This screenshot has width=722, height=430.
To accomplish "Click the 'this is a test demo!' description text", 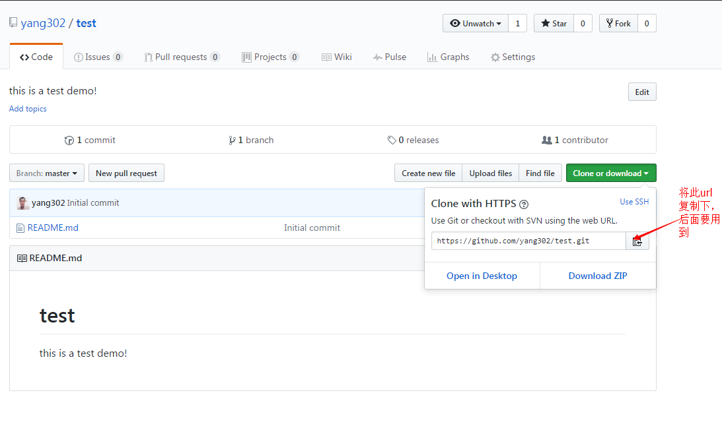I will pyautogui.click(x=53, y=91).
